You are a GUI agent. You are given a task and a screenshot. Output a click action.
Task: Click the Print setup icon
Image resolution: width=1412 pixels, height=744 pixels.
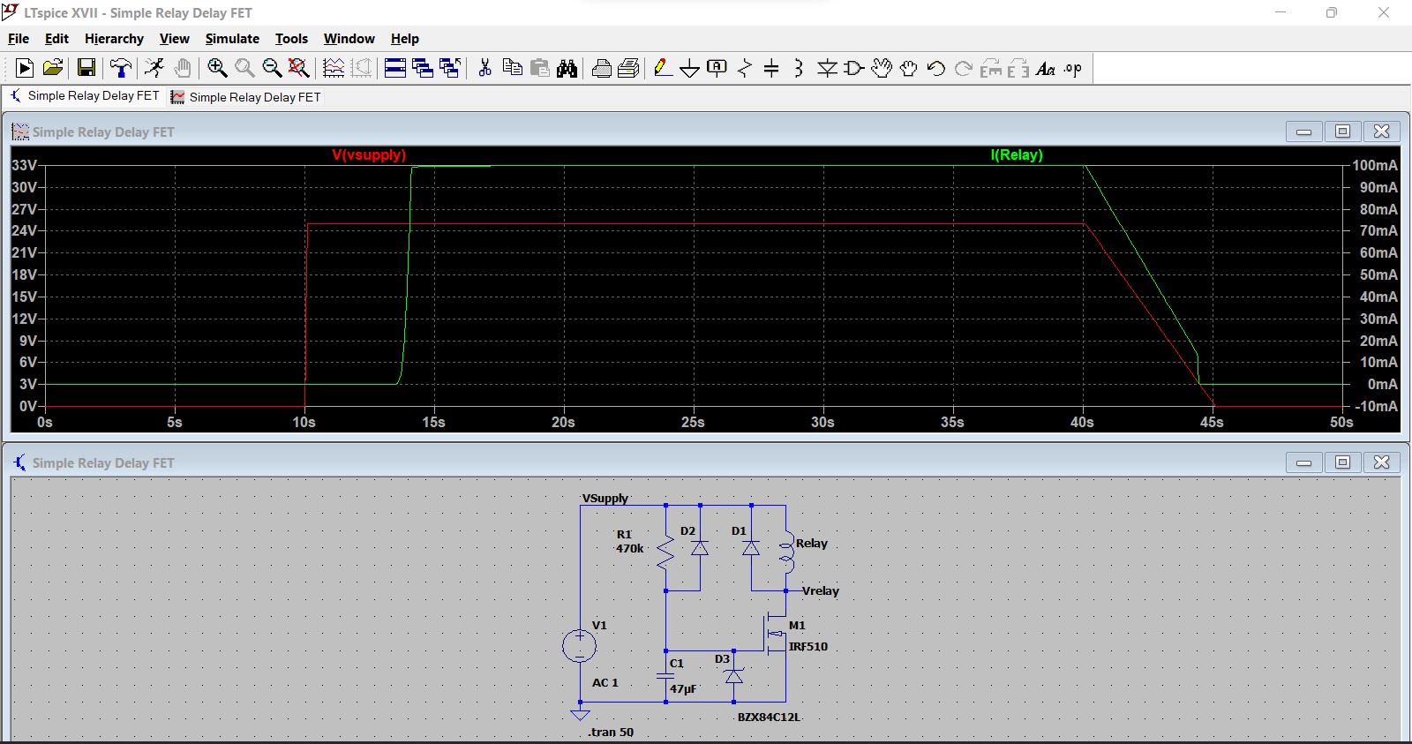pyautogui.click(x=629, y=68)
